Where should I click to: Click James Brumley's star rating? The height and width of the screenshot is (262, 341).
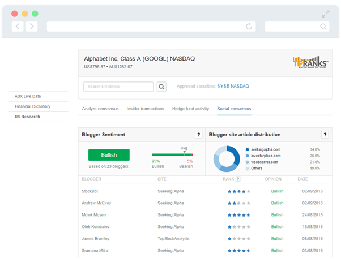[239, 239]
